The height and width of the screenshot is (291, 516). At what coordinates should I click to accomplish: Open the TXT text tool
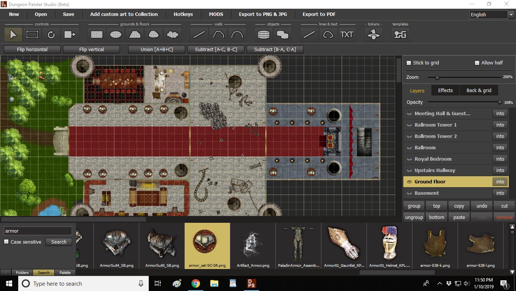click(347, 34)
